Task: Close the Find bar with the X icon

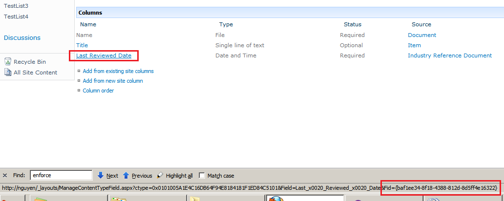Action: (x=5, y=176)
